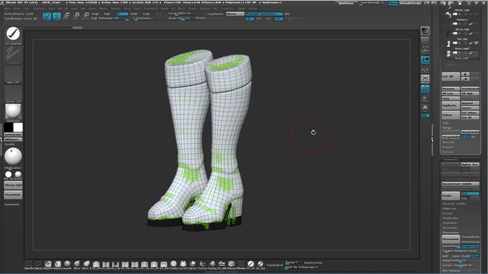Click the Target Polygons Count slider

(461, 250)
